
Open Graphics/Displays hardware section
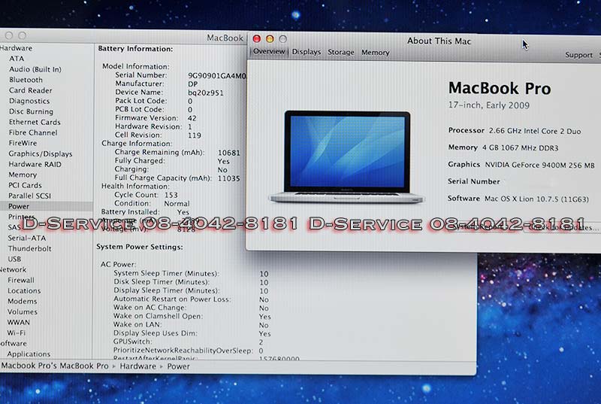(x=40, y=153)
